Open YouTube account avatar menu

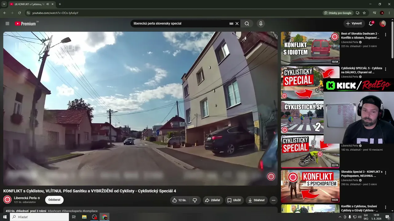click(x=383, y=24)
